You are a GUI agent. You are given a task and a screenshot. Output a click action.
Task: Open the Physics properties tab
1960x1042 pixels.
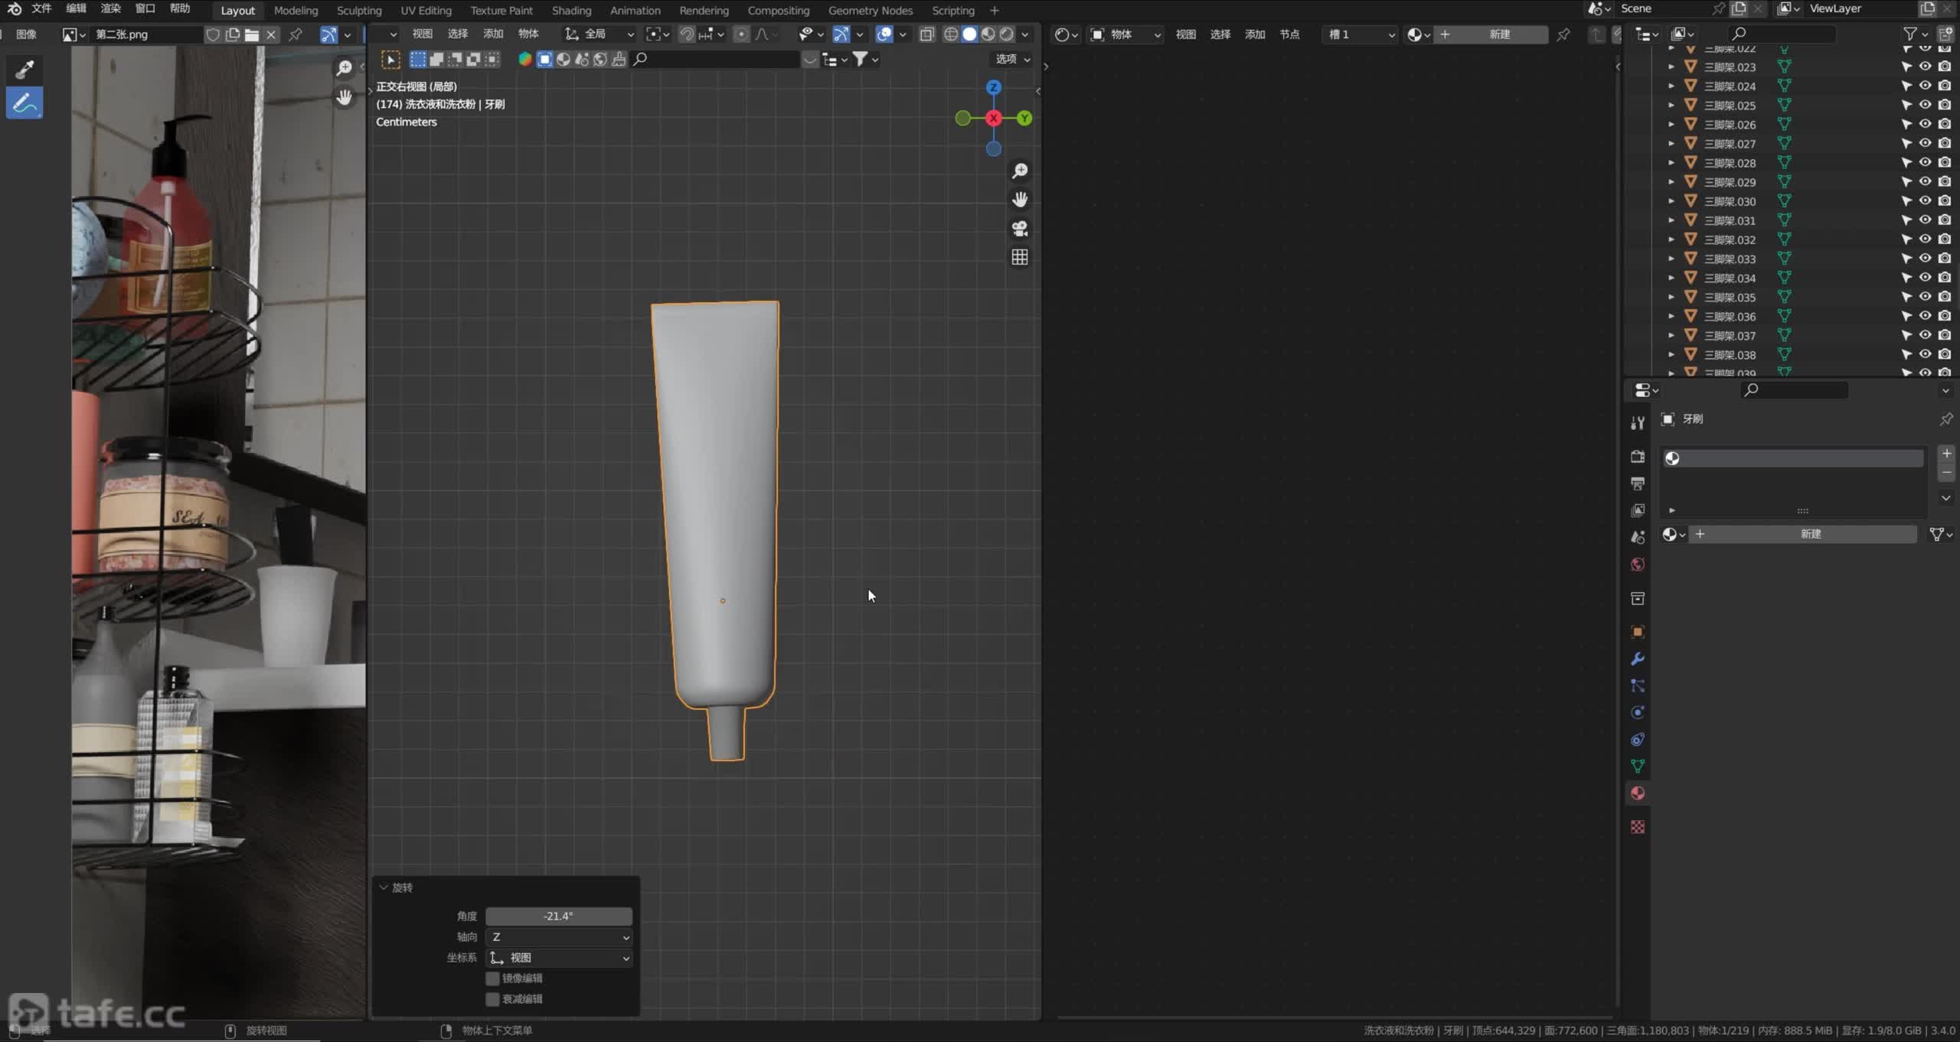[x=1638, y=712]
